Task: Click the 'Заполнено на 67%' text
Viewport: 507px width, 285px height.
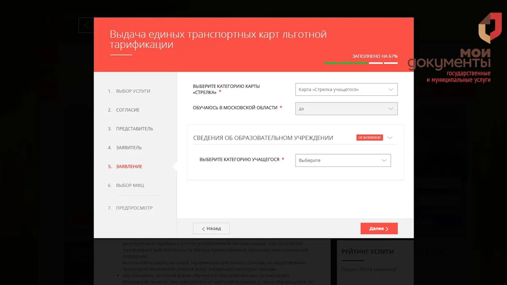Action: click(x=375, y=56)
